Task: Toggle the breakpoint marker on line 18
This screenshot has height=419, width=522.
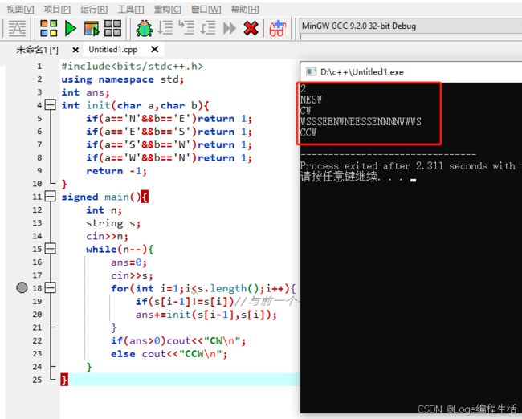Action: click(x=22, y=287)
